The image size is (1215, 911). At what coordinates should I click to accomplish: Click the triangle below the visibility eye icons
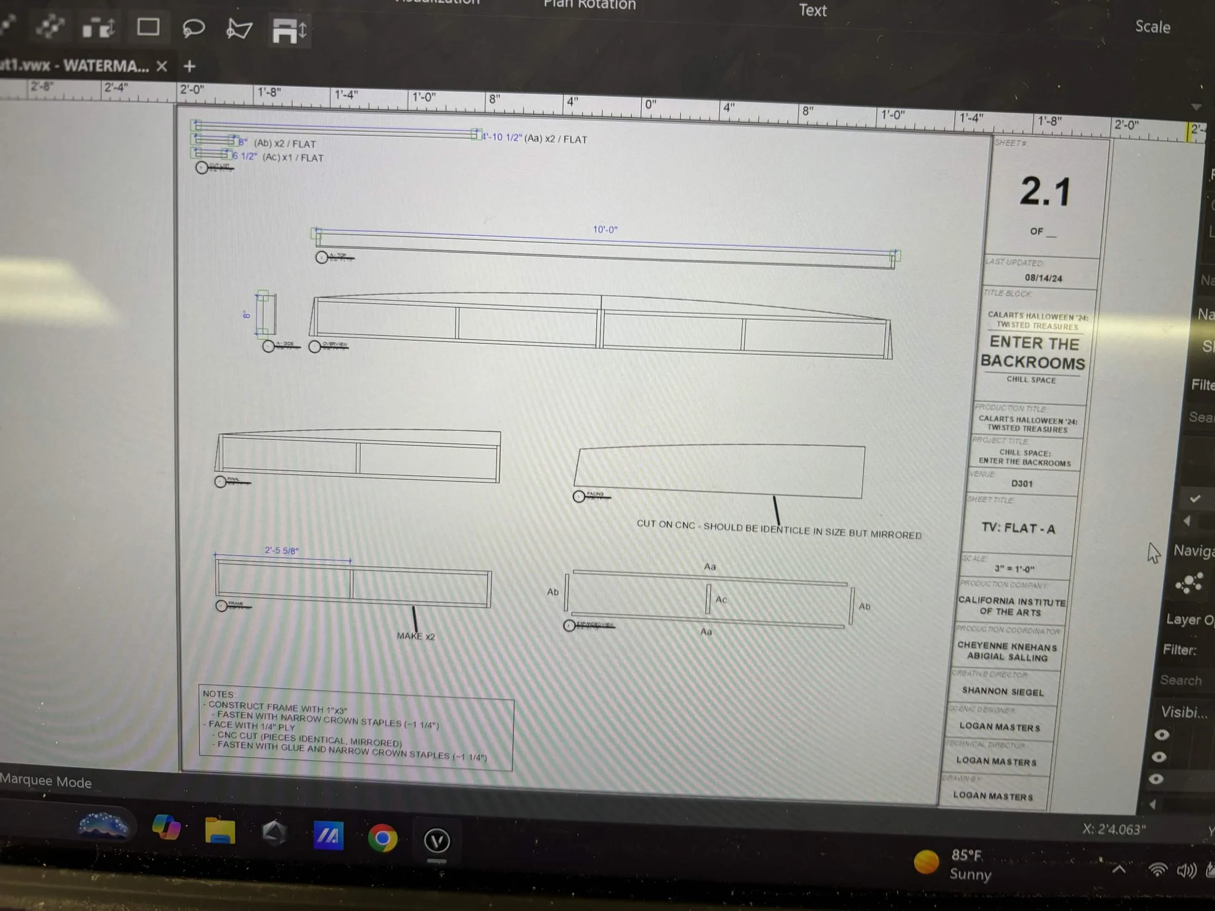pyautogui.click(x=1152, y=805)
